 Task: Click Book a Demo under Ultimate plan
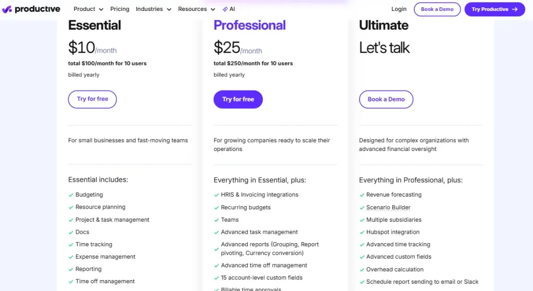[386, 99]
